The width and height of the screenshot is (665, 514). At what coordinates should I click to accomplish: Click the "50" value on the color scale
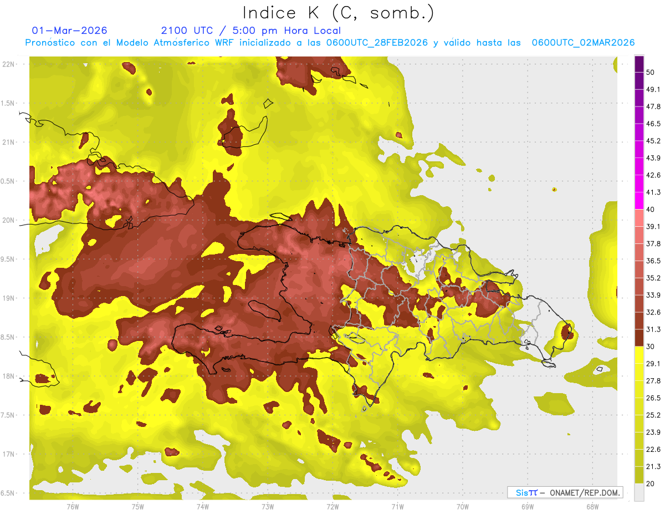point(651,72)
